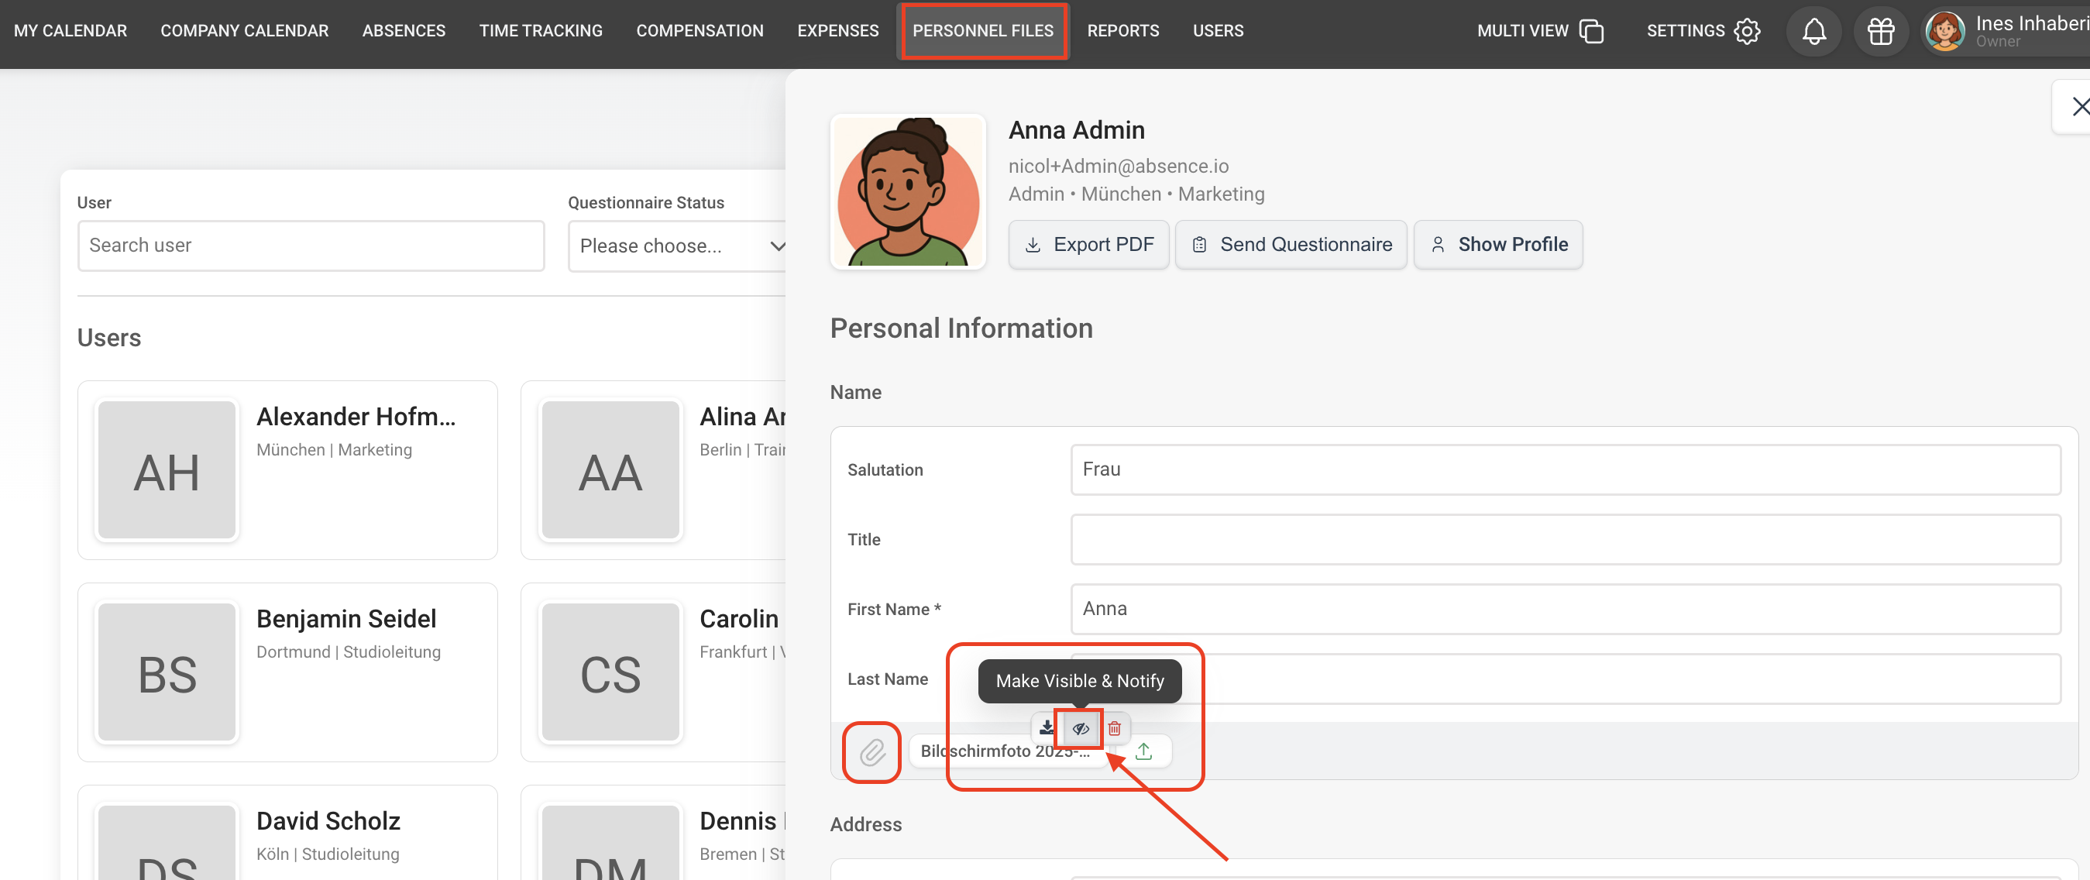Select the AH initials avatar
Image resolution: width=2090 pixels, height=880 pixels.
tap(167, 469)
